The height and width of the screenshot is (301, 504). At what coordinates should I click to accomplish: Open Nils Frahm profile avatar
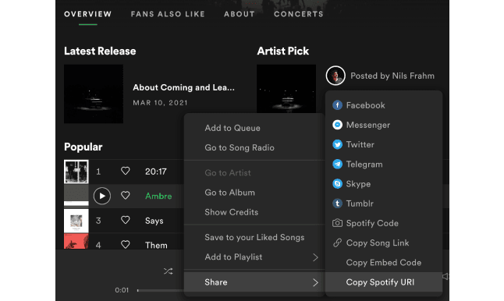pos(335,76)
